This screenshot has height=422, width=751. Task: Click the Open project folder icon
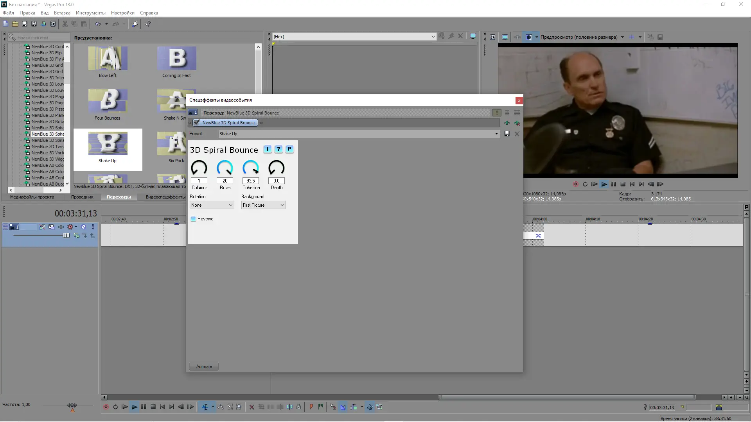pos(15,24)
